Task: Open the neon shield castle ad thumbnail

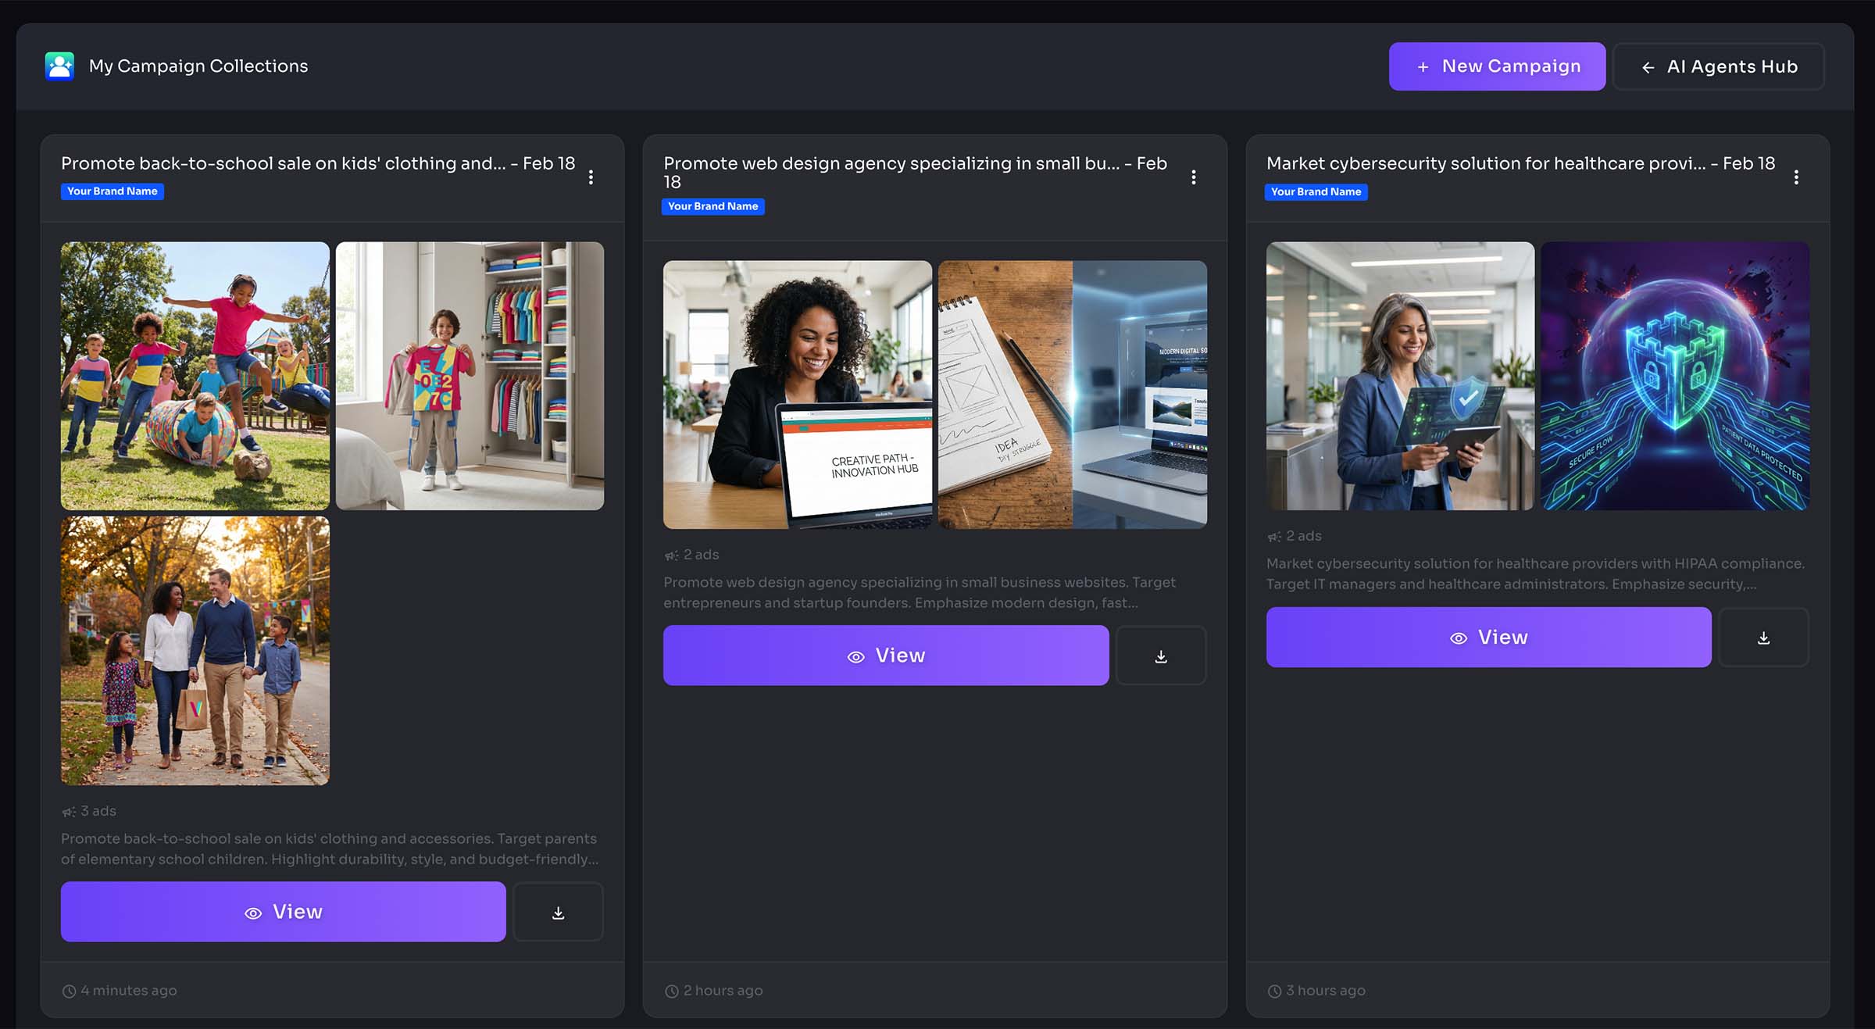Action: click(1675, 376)
